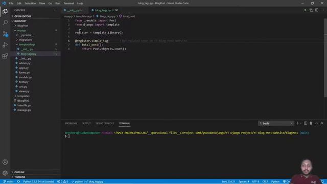The image size is (327, 184).
Task: Open the Go menu
Action: pyautogui.click(x=50, y=4)
